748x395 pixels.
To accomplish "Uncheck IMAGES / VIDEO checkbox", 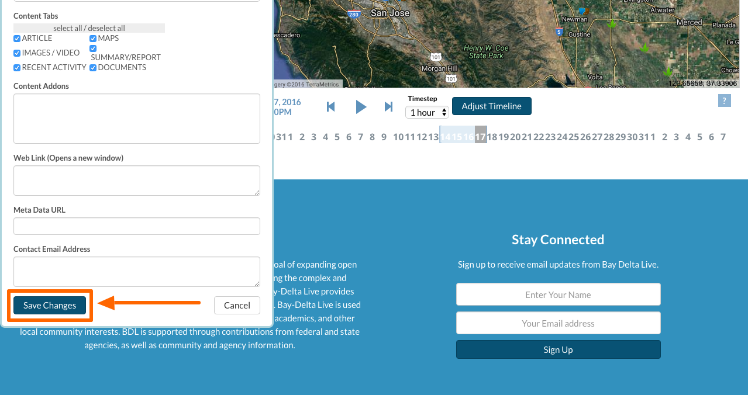I will pos(17,53).
